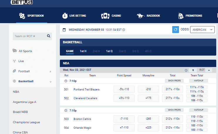218x134 pixels.
Task: Click the Live antenna icon
Action: click(x=14, y=61)
